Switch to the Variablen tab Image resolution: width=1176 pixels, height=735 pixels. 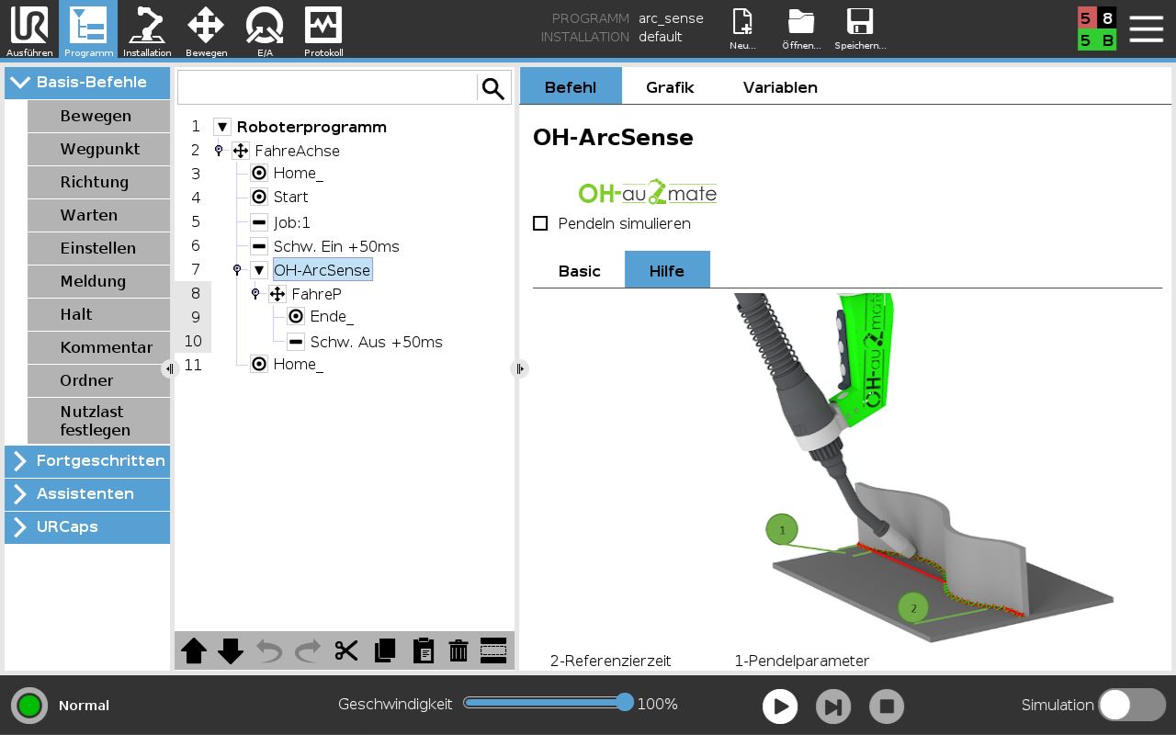tap(780, 86)
